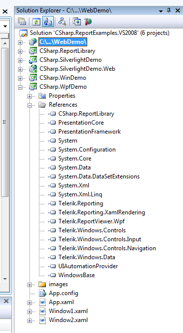This screenshot has height=333, width=183.
Task: Click the CSharp.WpfDemo project icon
Action: click(33, 87)
